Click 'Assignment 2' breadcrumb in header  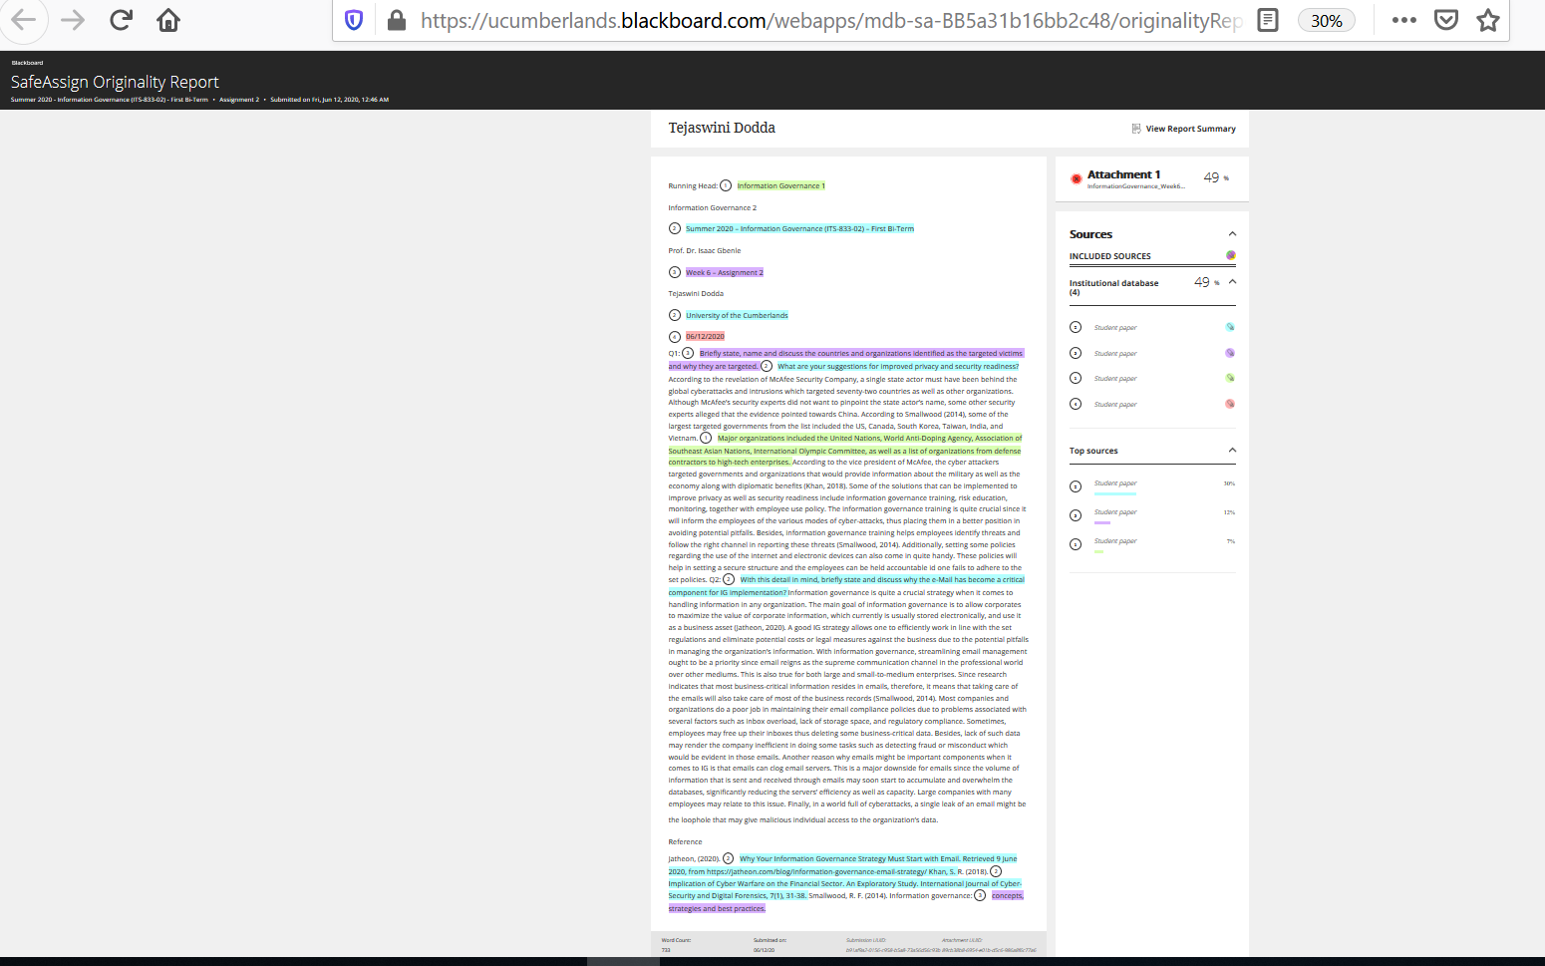coord(239,100)
